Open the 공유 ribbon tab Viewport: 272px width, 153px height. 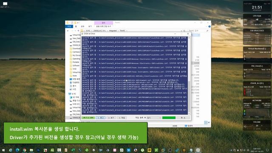click(x=82, y=26)
